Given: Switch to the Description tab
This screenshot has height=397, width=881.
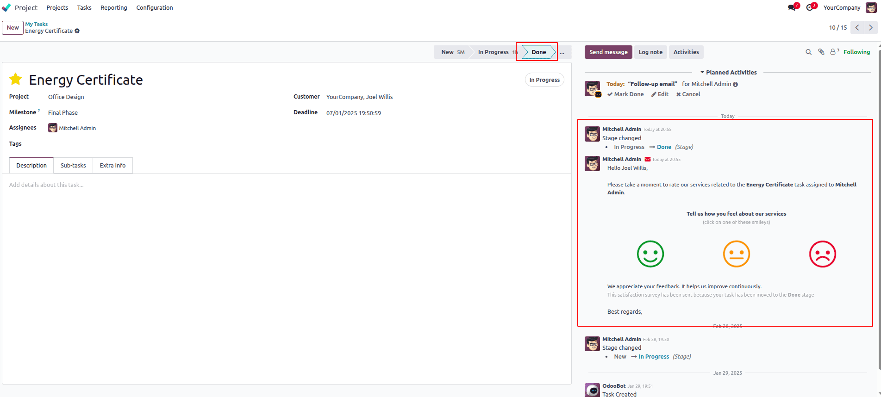Looking at the screenshot, I should click(x=31, y=166).
